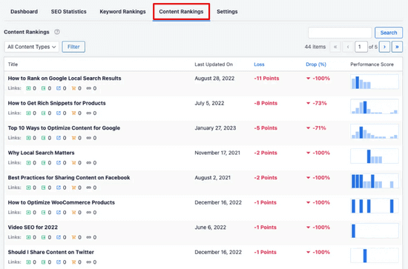Image resolution: width=408 pixels, height=269 pixels.
Task: Open 'Top 10 Ways to Optimize Content for Google'
Action: click(x=64, y=128)
